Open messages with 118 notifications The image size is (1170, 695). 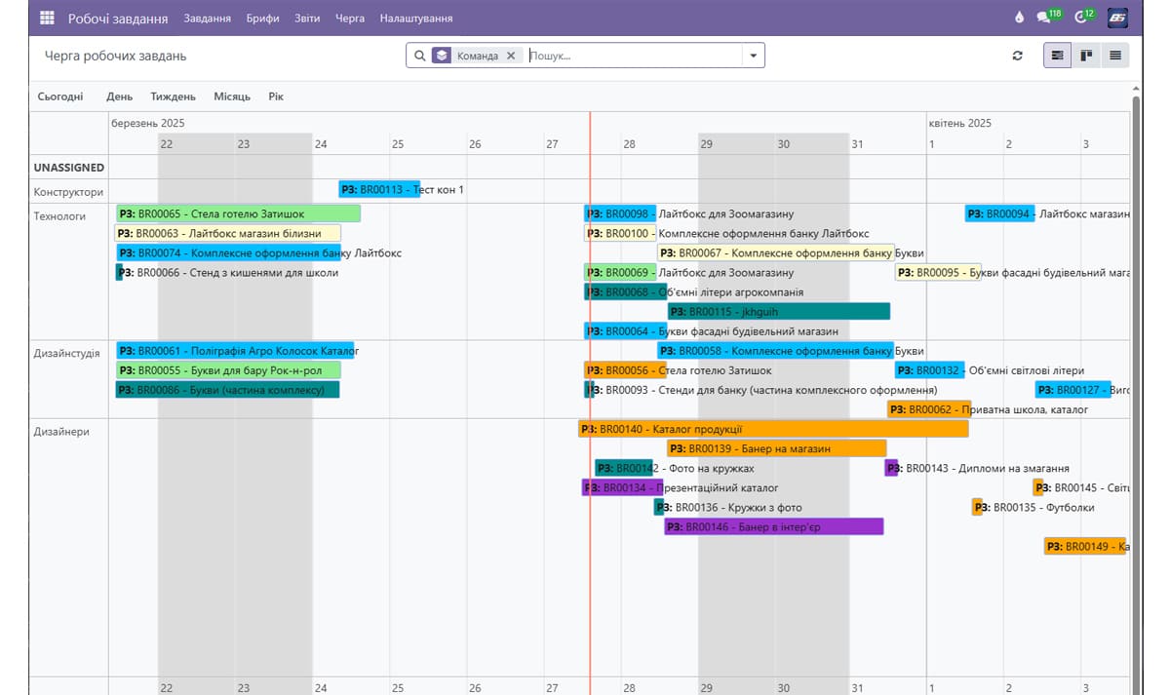click(1047, 18)
